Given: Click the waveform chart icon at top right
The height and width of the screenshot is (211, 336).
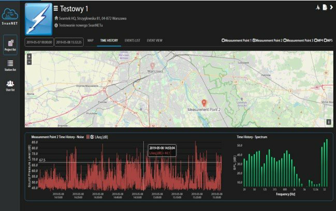Looking at the screenshot, I should click(318, 7).
